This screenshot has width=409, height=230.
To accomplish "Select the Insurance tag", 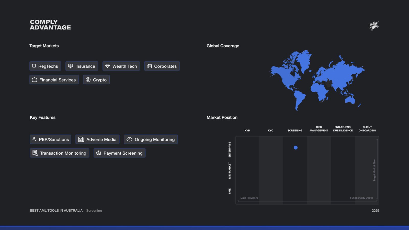I will click(x=82, y=66).
